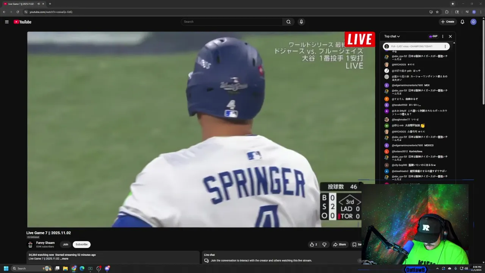Click the Subscribe button
The image size is (485, 273).
click(81, 245)
